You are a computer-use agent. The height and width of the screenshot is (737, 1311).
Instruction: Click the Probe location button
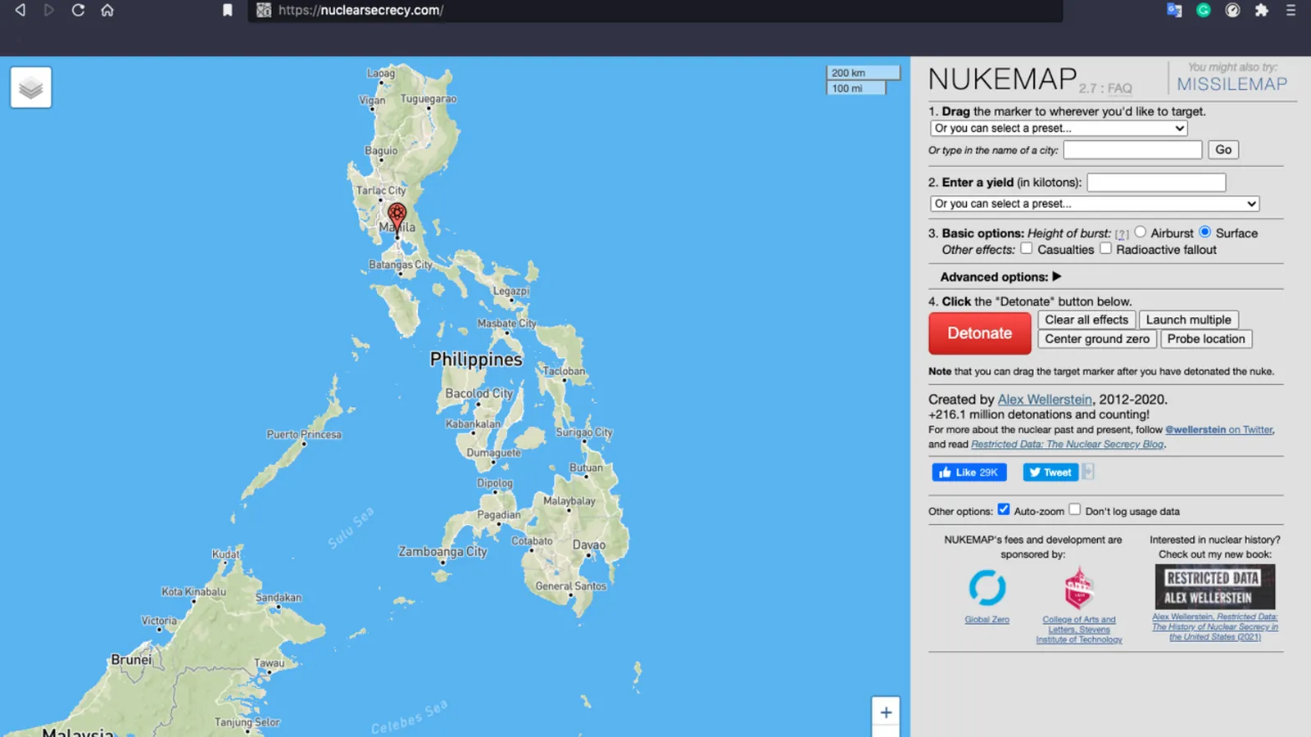[1206, 339]
